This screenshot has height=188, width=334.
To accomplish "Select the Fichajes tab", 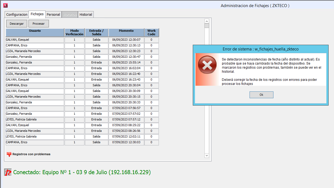I will point(37,14).
